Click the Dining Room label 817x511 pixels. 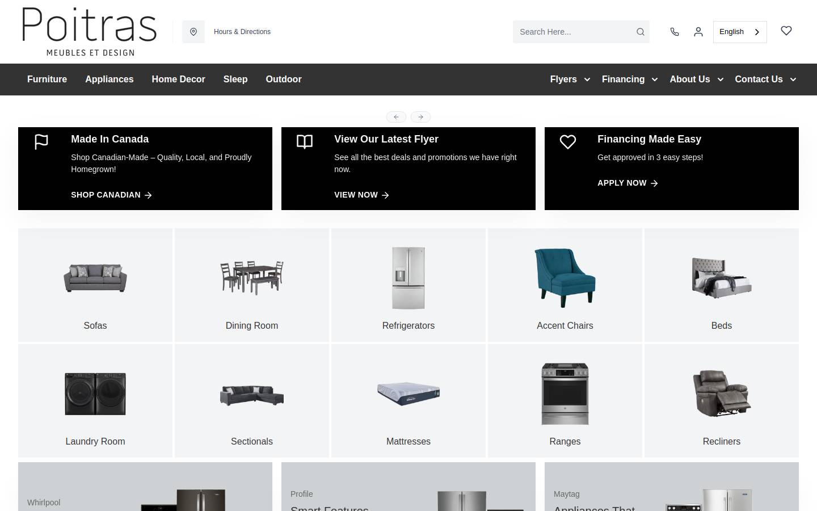(x=252, y=326)
